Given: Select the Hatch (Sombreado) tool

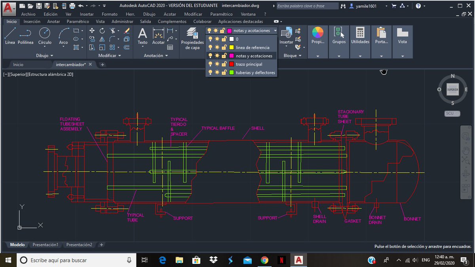Looking at the screenshot, I should [76, 47].
